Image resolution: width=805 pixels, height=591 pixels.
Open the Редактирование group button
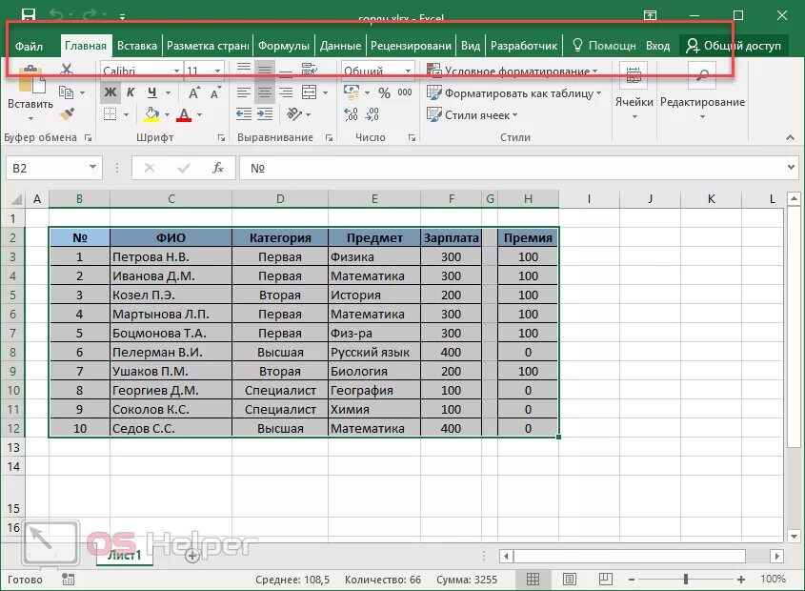click(702, 92)
